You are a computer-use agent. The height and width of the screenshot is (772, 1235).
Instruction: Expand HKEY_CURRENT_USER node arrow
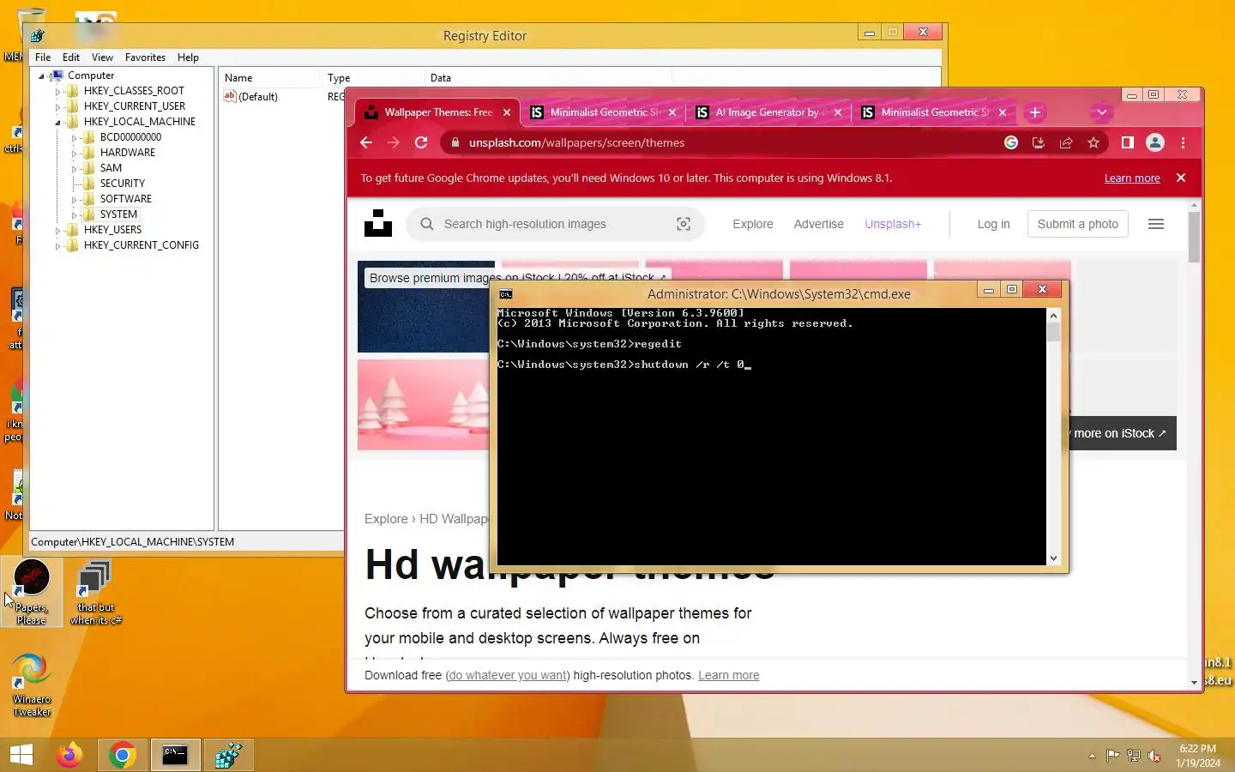click(x=57, y=106)
